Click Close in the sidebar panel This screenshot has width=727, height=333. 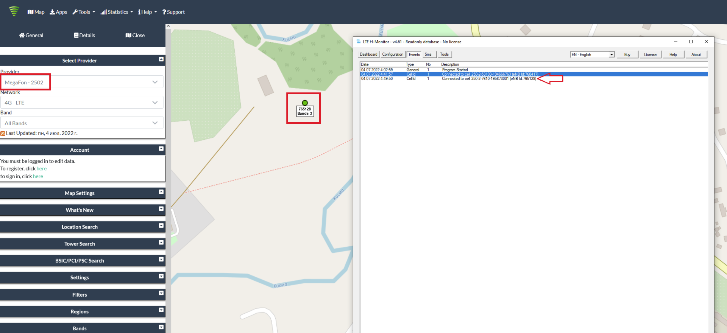[135, 35]
